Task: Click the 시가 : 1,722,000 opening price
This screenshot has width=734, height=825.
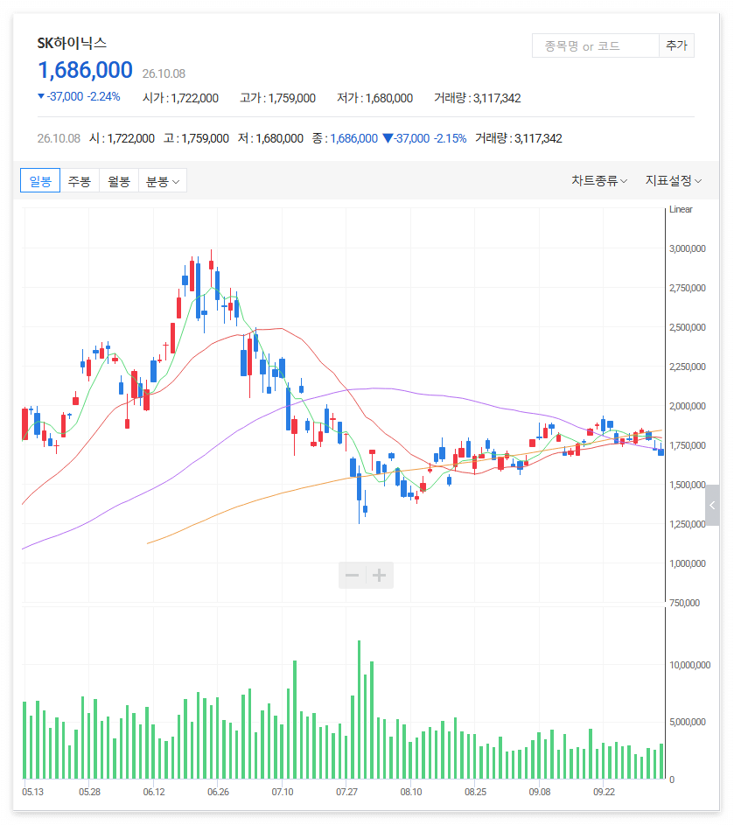Action: [180, 98]
